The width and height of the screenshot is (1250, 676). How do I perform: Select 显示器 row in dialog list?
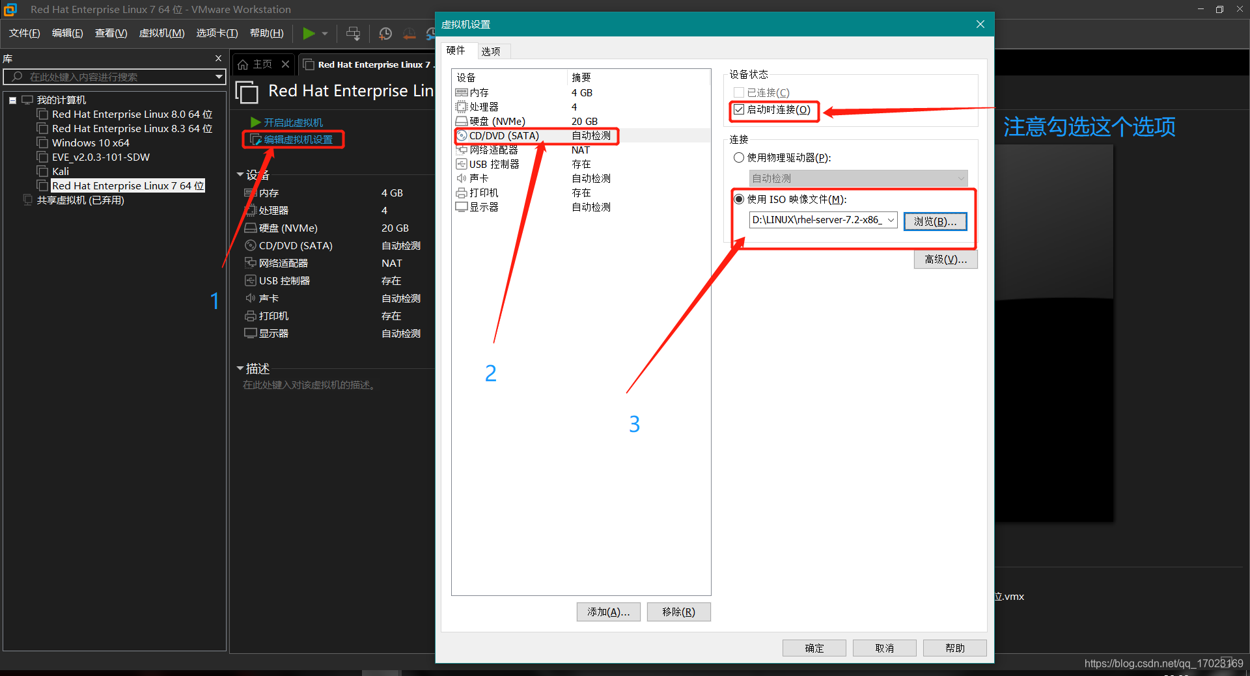[x=581, y=207]
